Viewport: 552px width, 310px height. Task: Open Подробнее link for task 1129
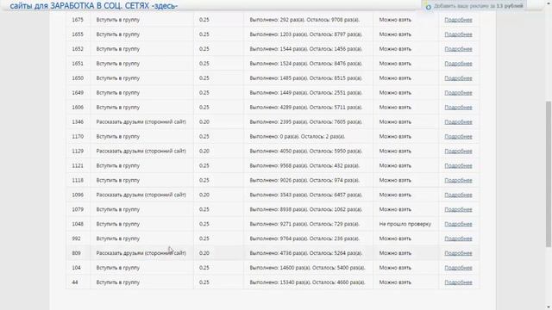[x=458, y=152]
